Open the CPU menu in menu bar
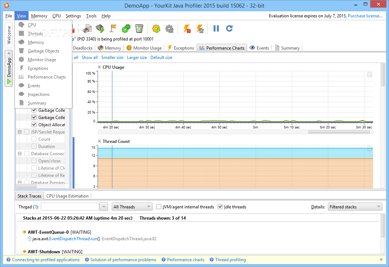This screenshot has height=267, width=389. click(x=56, y=16)
